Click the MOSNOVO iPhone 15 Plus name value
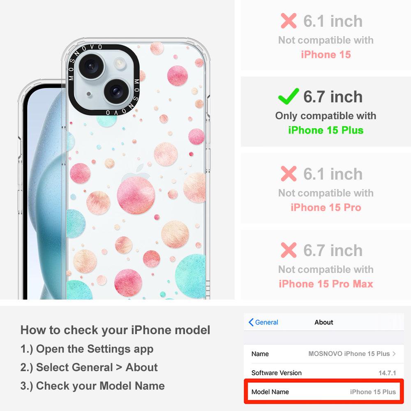 click(349, 353)
